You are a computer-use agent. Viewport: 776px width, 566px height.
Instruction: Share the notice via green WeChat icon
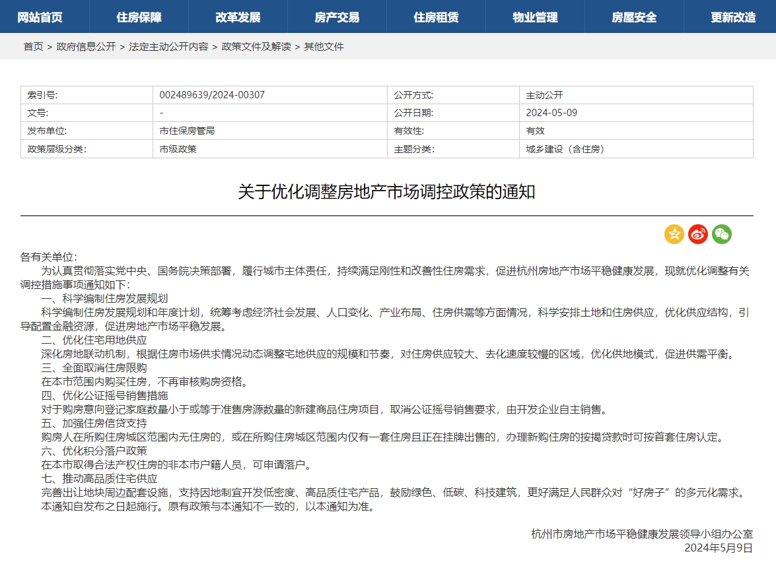tap(721, 234)
